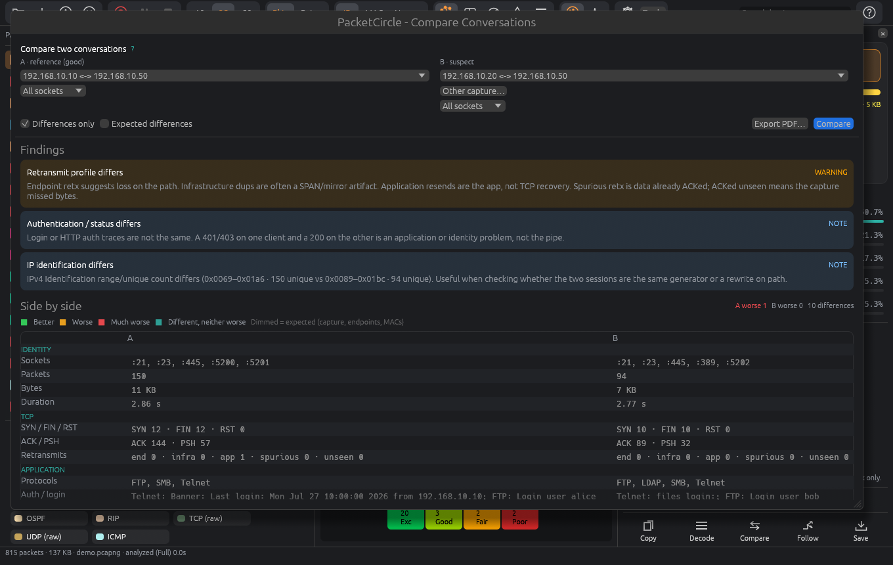Click the Retransmit profile differs finding
This screenshot has height=565, width=893.
[437, 184]
